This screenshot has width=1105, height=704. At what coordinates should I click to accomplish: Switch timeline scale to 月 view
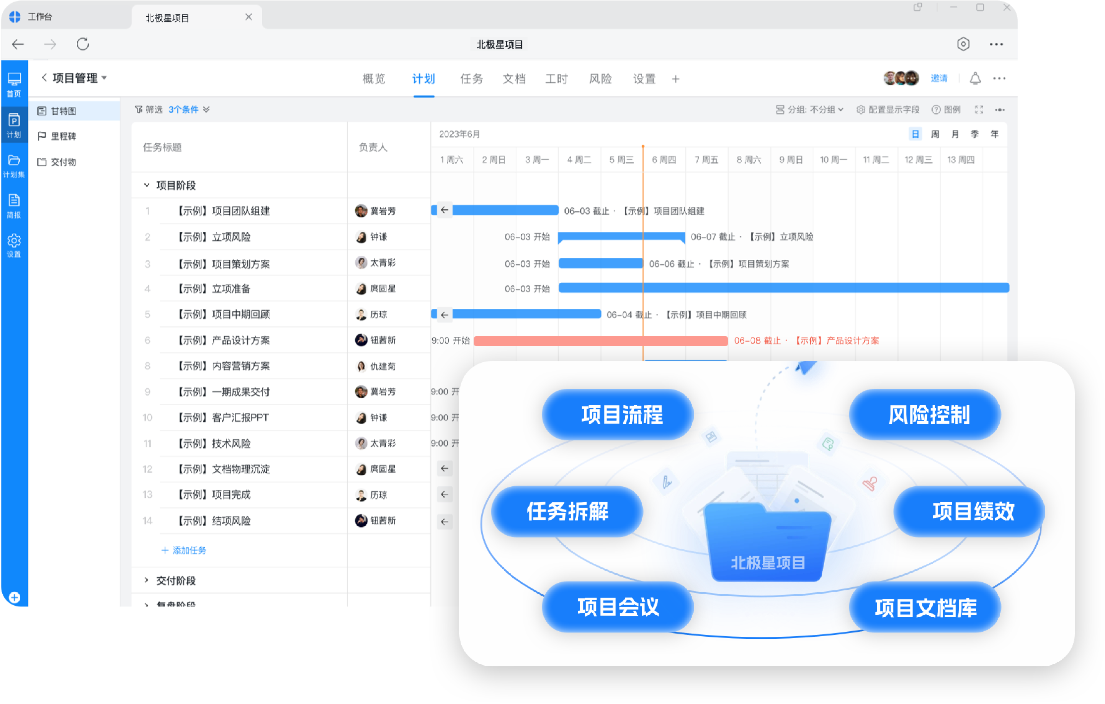pos(955,134)
